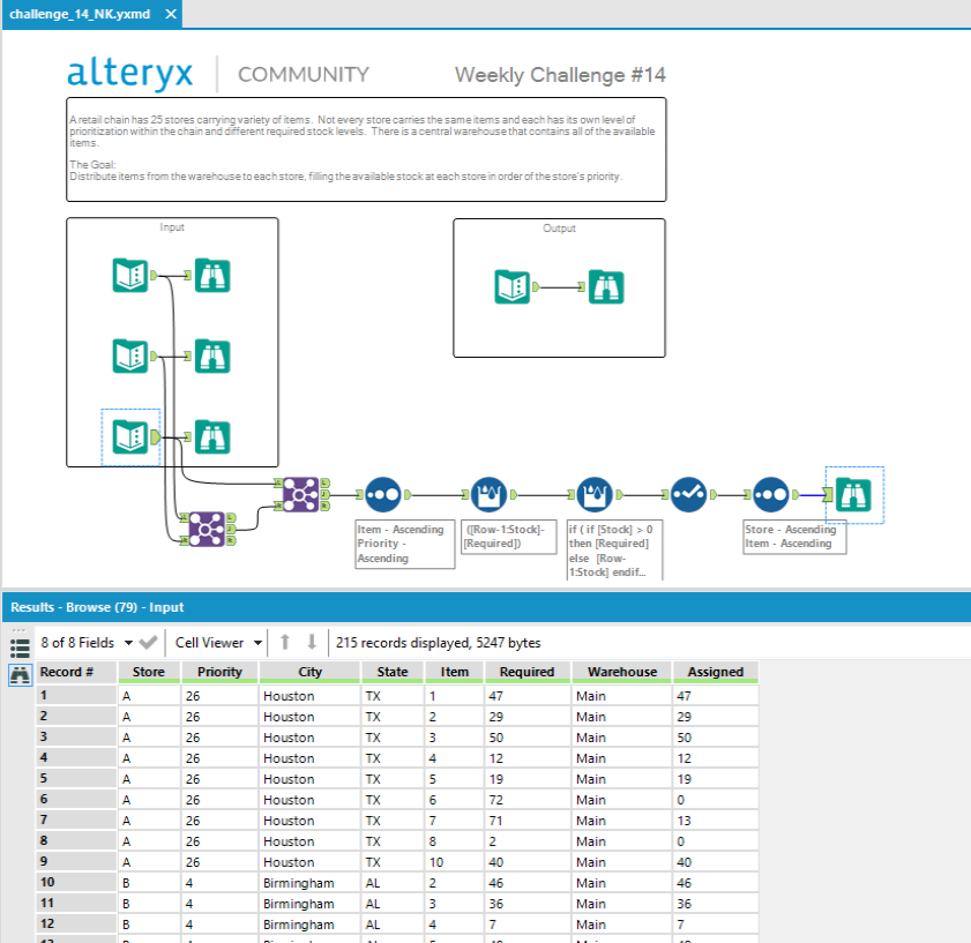The width and height of the screenshot is (971, 943).
Task: Select the Multi-Row Formula tool with the if [Stock] expression
Action: pos(595,495)
